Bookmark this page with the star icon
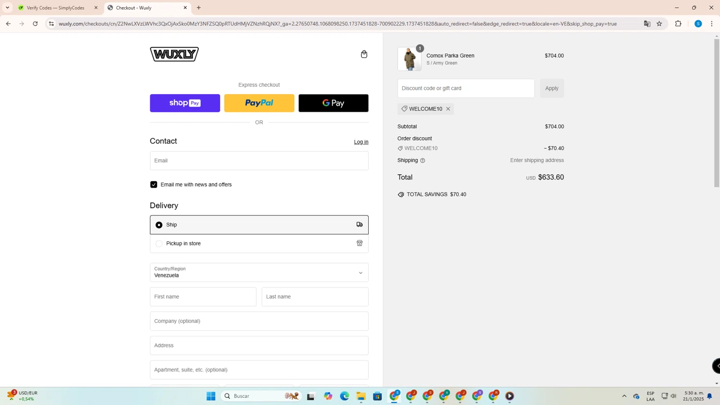Screen dimensions: 720x405 click(660, 24)
